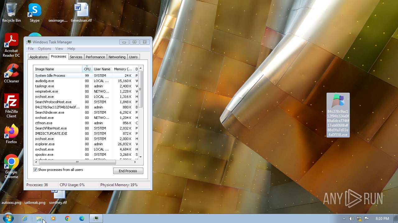Switch to the Users tab
This screenshot has width=398, height=223.
coord(133,57)
